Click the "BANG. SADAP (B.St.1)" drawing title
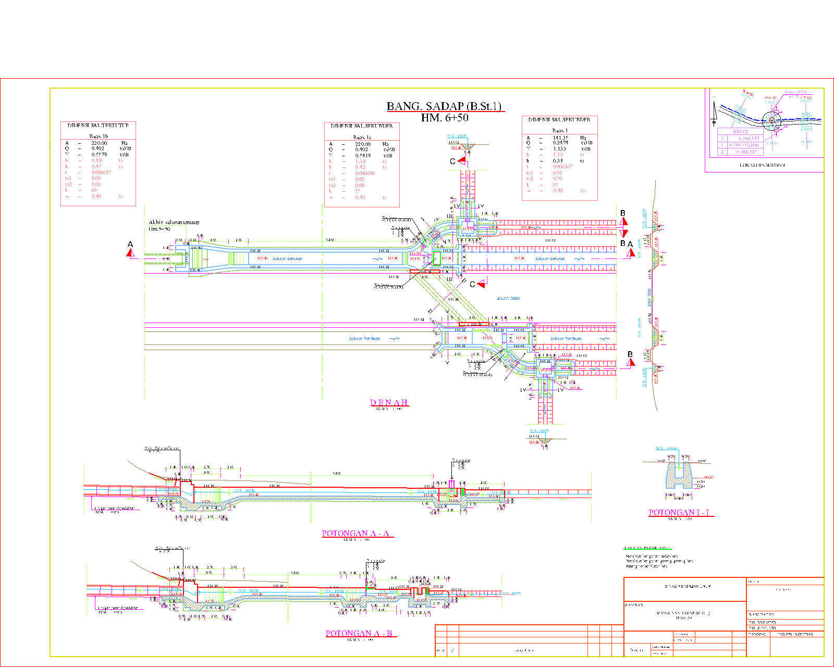 click(444, 106)
